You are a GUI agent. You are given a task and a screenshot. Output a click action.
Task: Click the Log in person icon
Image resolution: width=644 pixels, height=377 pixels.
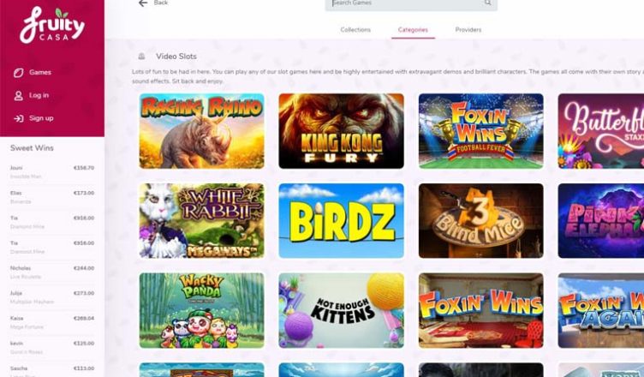(19, 96)
